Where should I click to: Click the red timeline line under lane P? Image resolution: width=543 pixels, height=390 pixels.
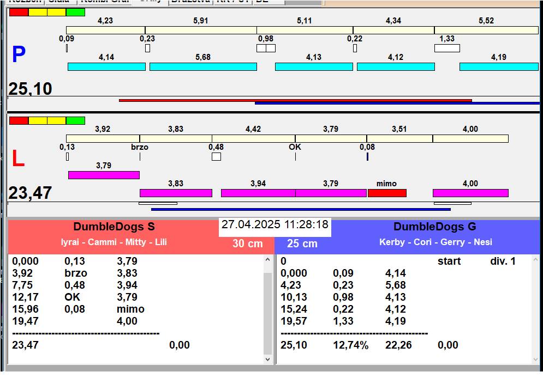(x=295, y=100)
